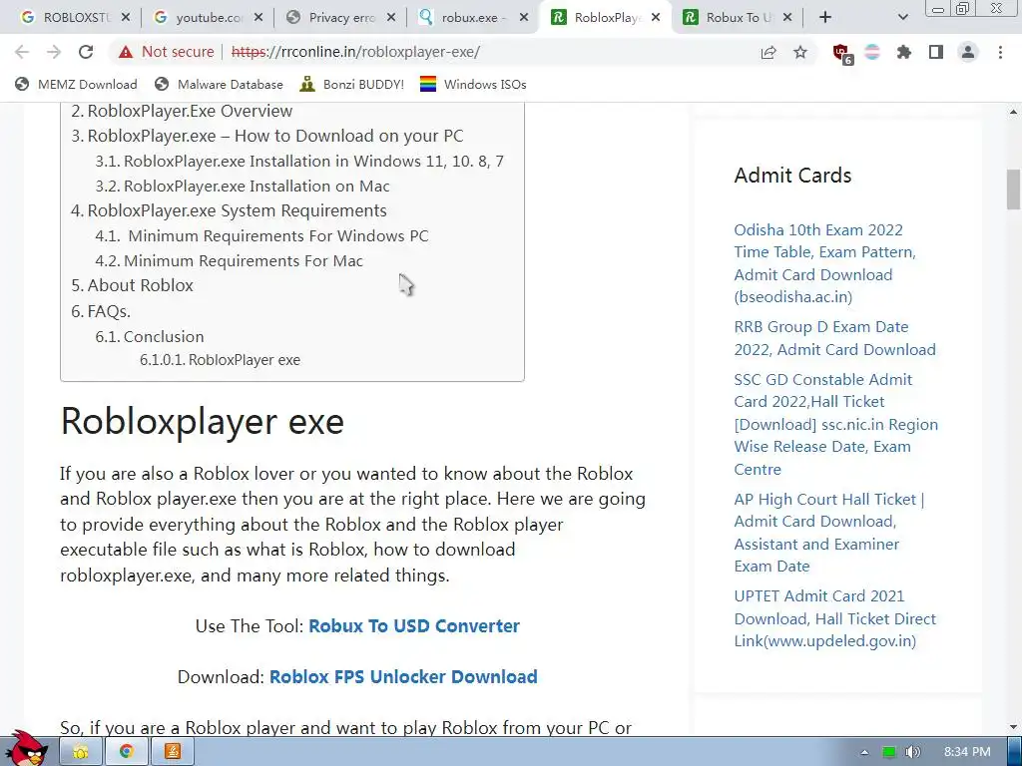Image resolution: width=1022 pixels, height=766 pixels.
Task: Go back to the previous page
Action: 22,52
